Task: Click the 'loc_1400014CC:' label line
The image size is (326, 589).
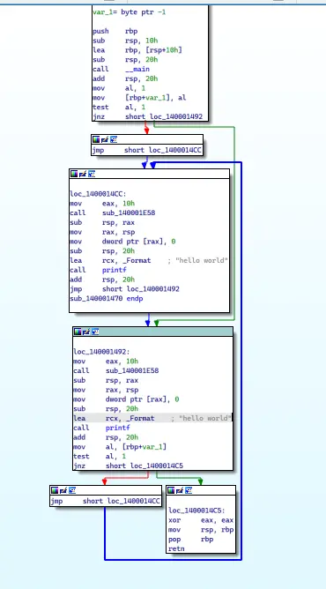Action: coord(98,194)
